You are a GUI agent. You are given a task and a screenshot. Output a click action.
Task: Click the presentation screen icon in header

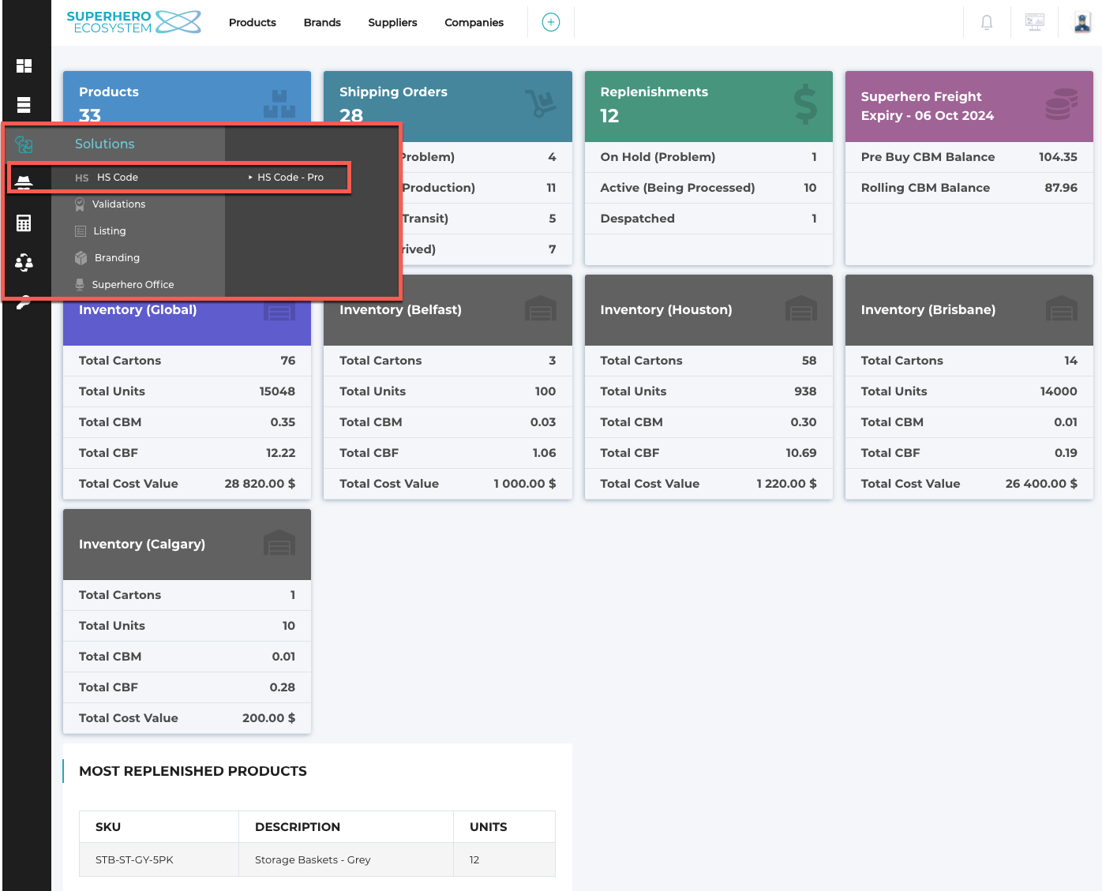1035,22
